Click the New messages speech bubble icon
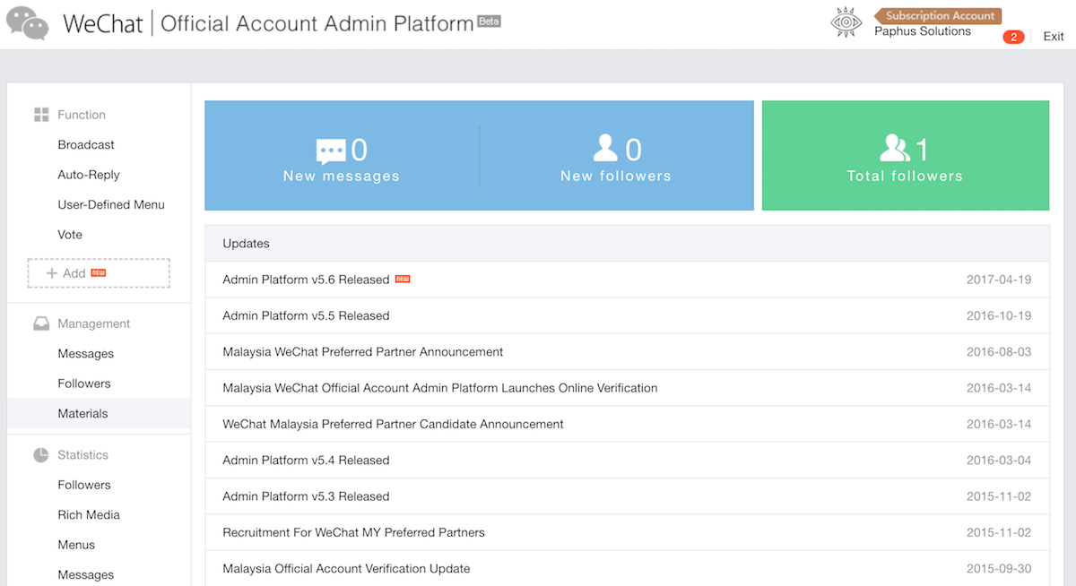Image resolution: width=1076 pixels, height=586 pixels. [330, 151]
